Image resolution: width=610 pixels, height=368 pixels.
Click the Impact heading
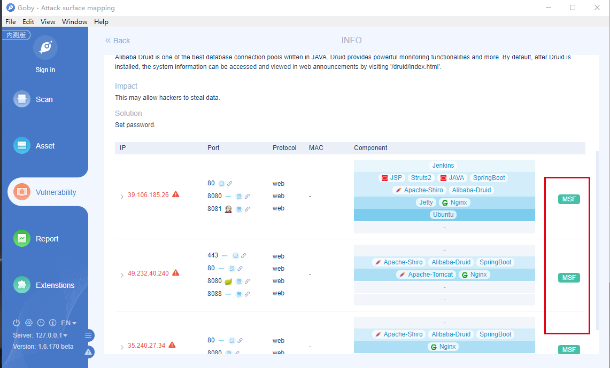coord(126,87)
